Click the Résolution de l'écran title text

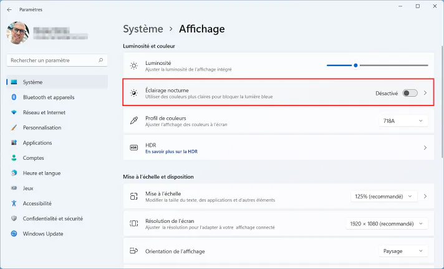pos(170,221)
